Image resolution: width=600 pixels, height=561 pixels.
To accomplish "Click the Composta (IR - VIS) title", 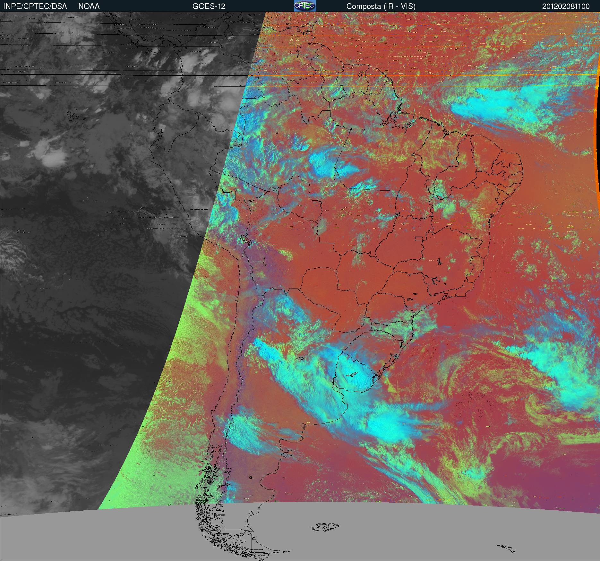I will click(381, 6).
